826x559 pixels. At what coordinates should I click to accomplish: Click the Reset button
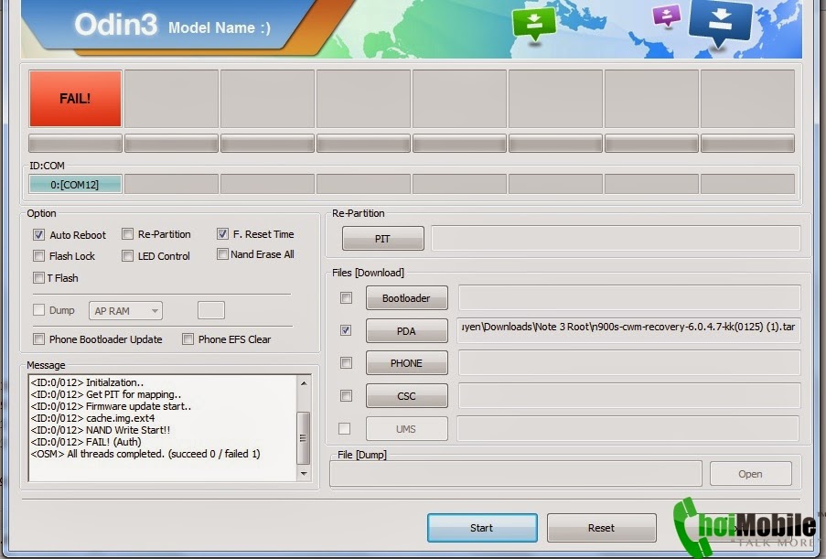pyautogui.click(x=602, y=528)
